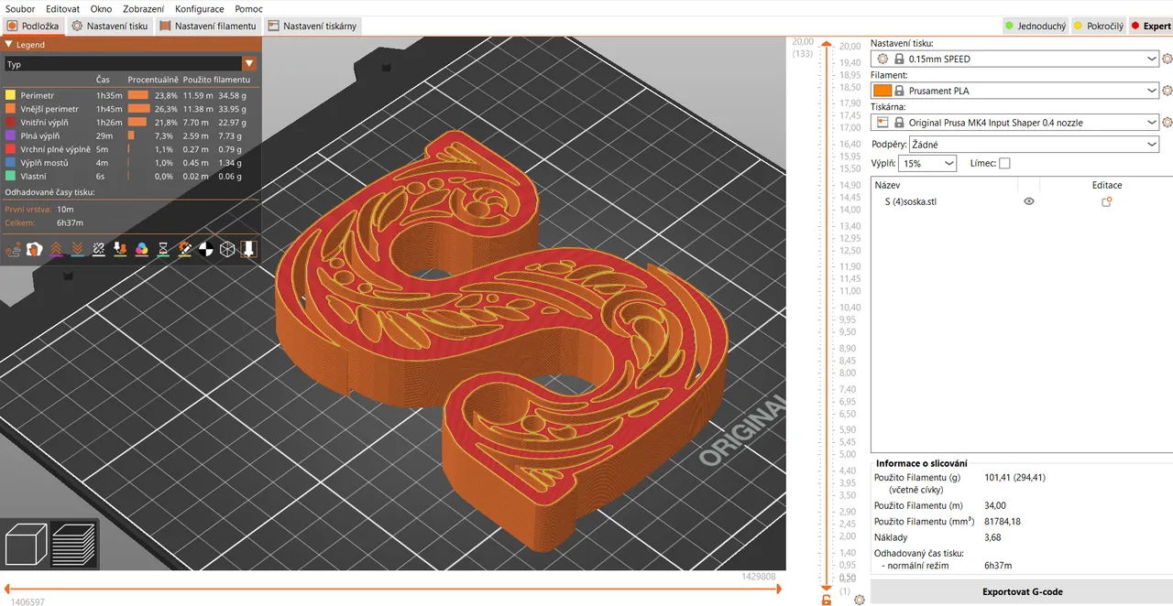Toggle tool marker nozzle icon
This screenshot has width=1173, height=606.
248,248
